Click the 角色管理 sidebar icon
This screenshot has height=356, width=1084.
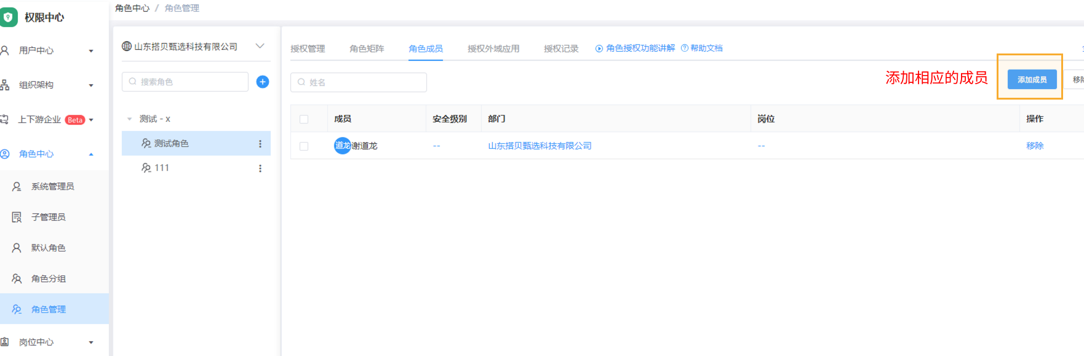[x=17, y=309]
